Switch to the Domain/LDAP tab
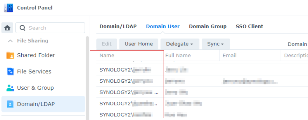The width and height of the screenshot is (308, 120). pyautogui.click(x=118, y=26)
